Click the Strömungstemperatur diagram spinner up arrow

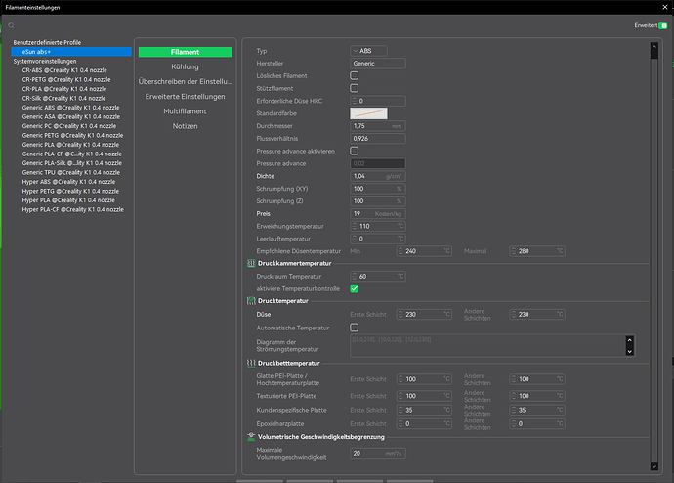click(630, 340)
